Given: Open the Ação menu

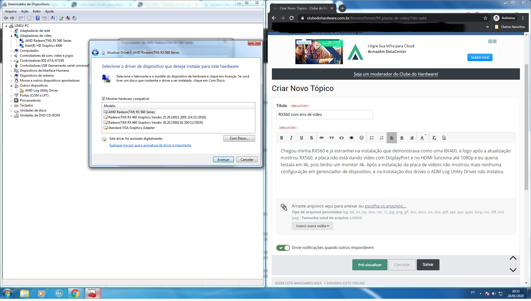Looking at the screenshot, I should pos(25,11).
